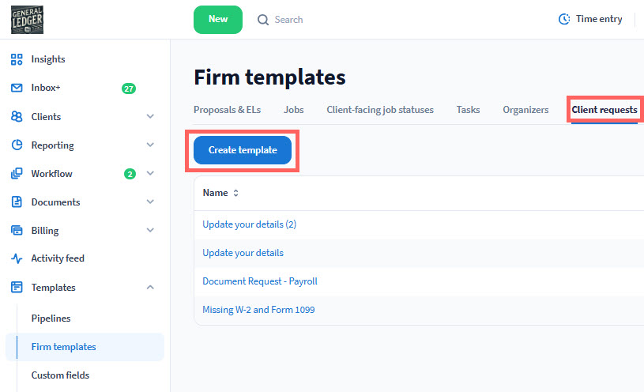Collapse the Templates section chevron

(150, 288)
